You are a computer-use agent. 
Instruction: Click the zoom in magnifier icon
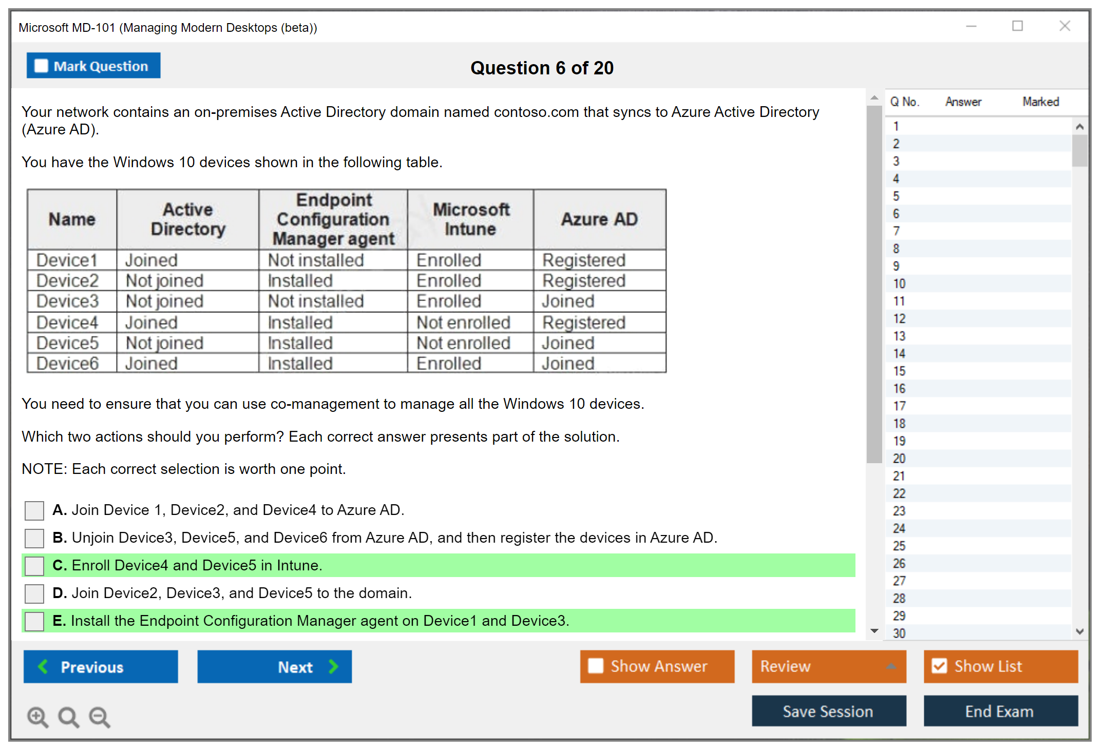(x=37, y=717)
